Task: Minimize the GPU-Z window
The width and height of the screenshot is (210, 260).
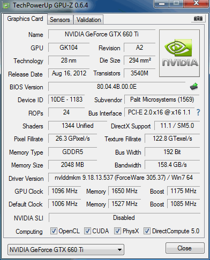Action: 162,4
